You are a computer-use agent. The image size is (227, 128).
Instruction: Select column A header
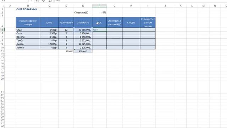[x=10, y=6]
